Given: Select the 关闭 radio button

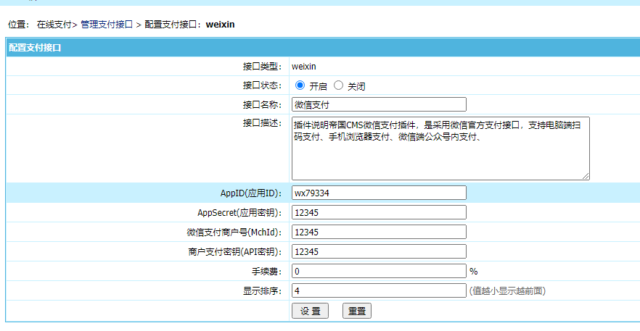Looking at the screenshot, I should 338,85.
